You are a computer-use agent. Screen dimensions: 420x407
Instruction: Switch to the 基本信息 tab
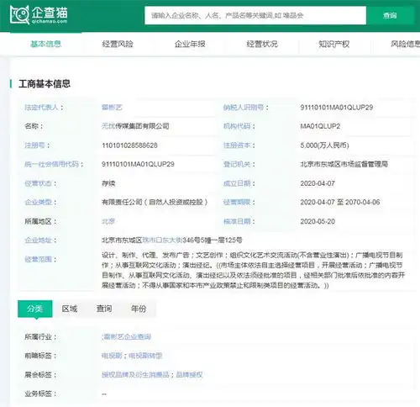click(x=45, y=44)
